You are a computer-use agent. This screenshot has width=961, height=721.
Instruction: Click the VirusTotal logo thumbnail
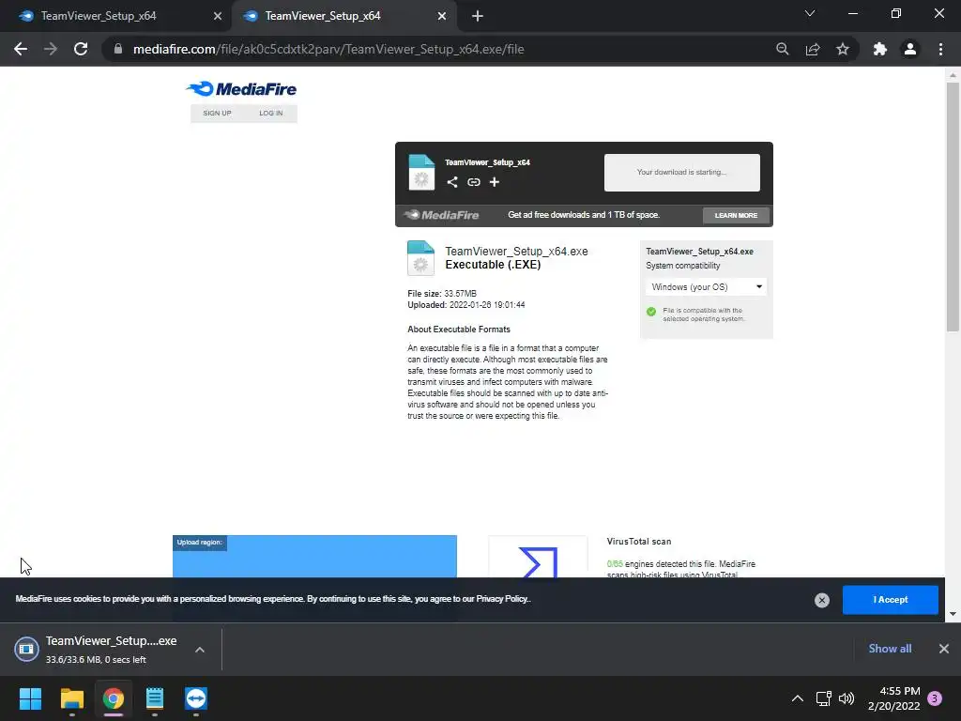pyautogui.click(x=538, y=558)
